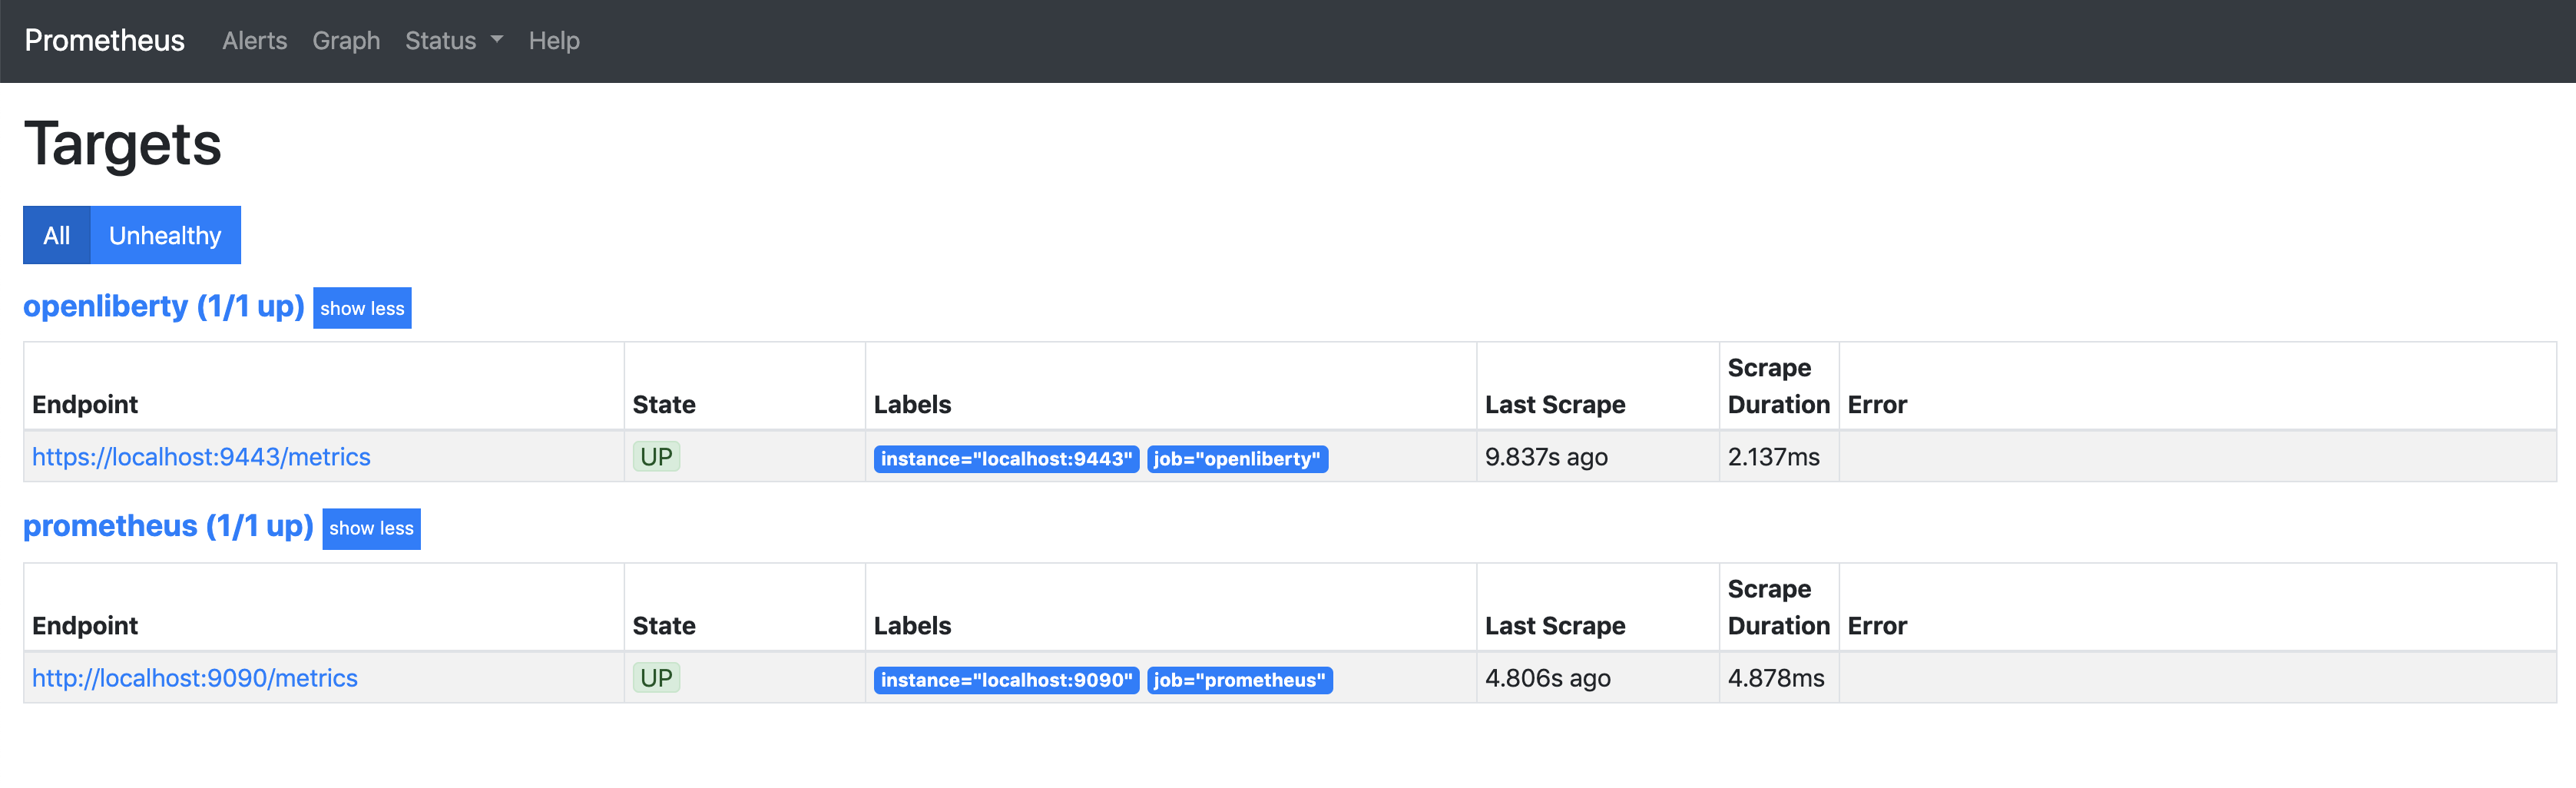
Task: Filter to Unhealthy targets only
Action: pos(165,235)
